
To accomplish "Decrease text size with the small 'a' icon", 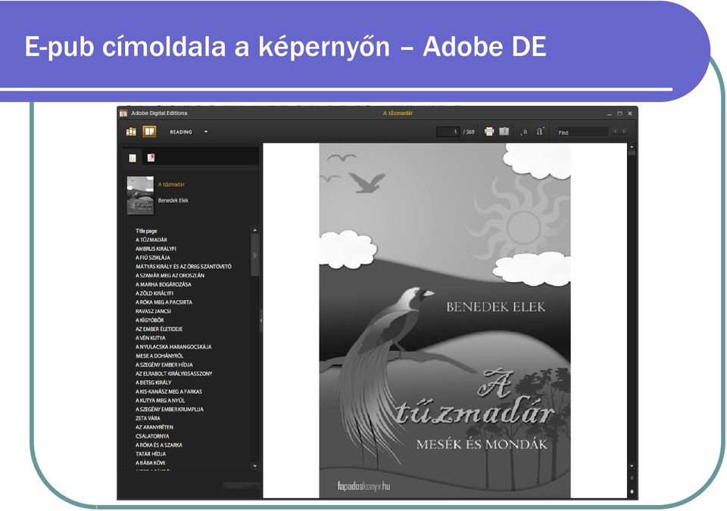I will pyautogui.click(x=524, y=132).
